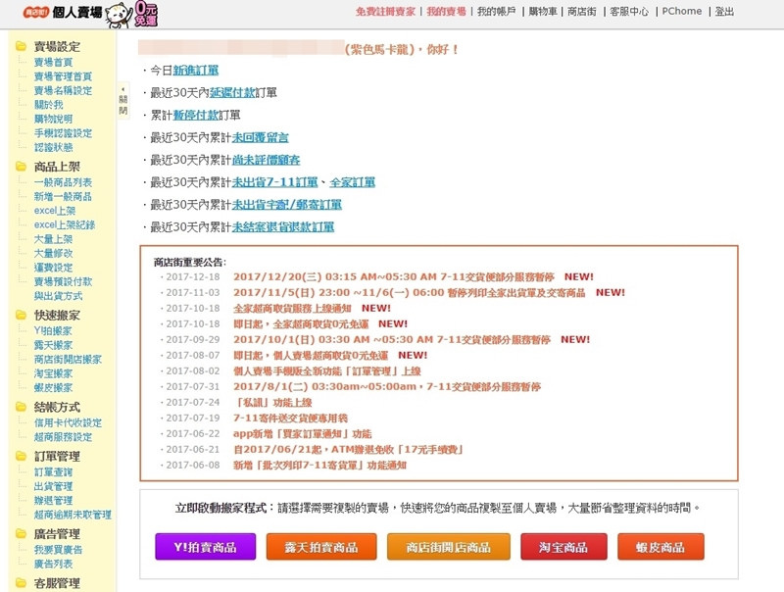784x592 pixels.
Task: Click the 未出貨宅配/郵寄訂單 link
Action: [x=286, y=205]
